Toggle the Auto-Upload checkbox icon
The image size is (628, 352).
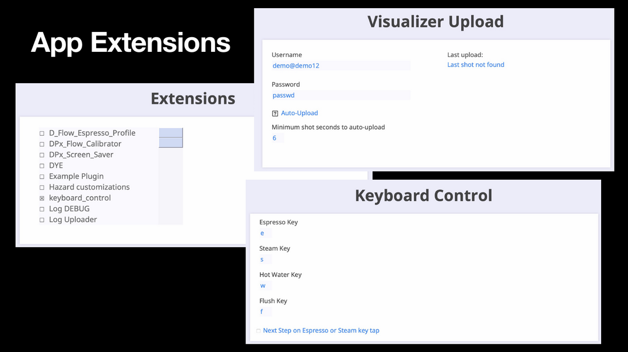pos(275,113)
